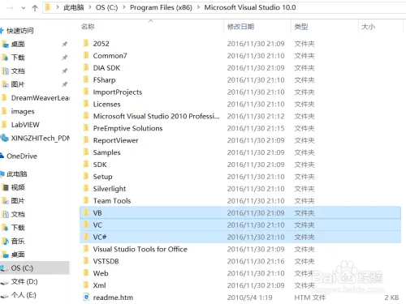The height and width of the screenshot is (304, 406).
Task: Click the readme.htm file icon
Action: (x=86, y=298)
